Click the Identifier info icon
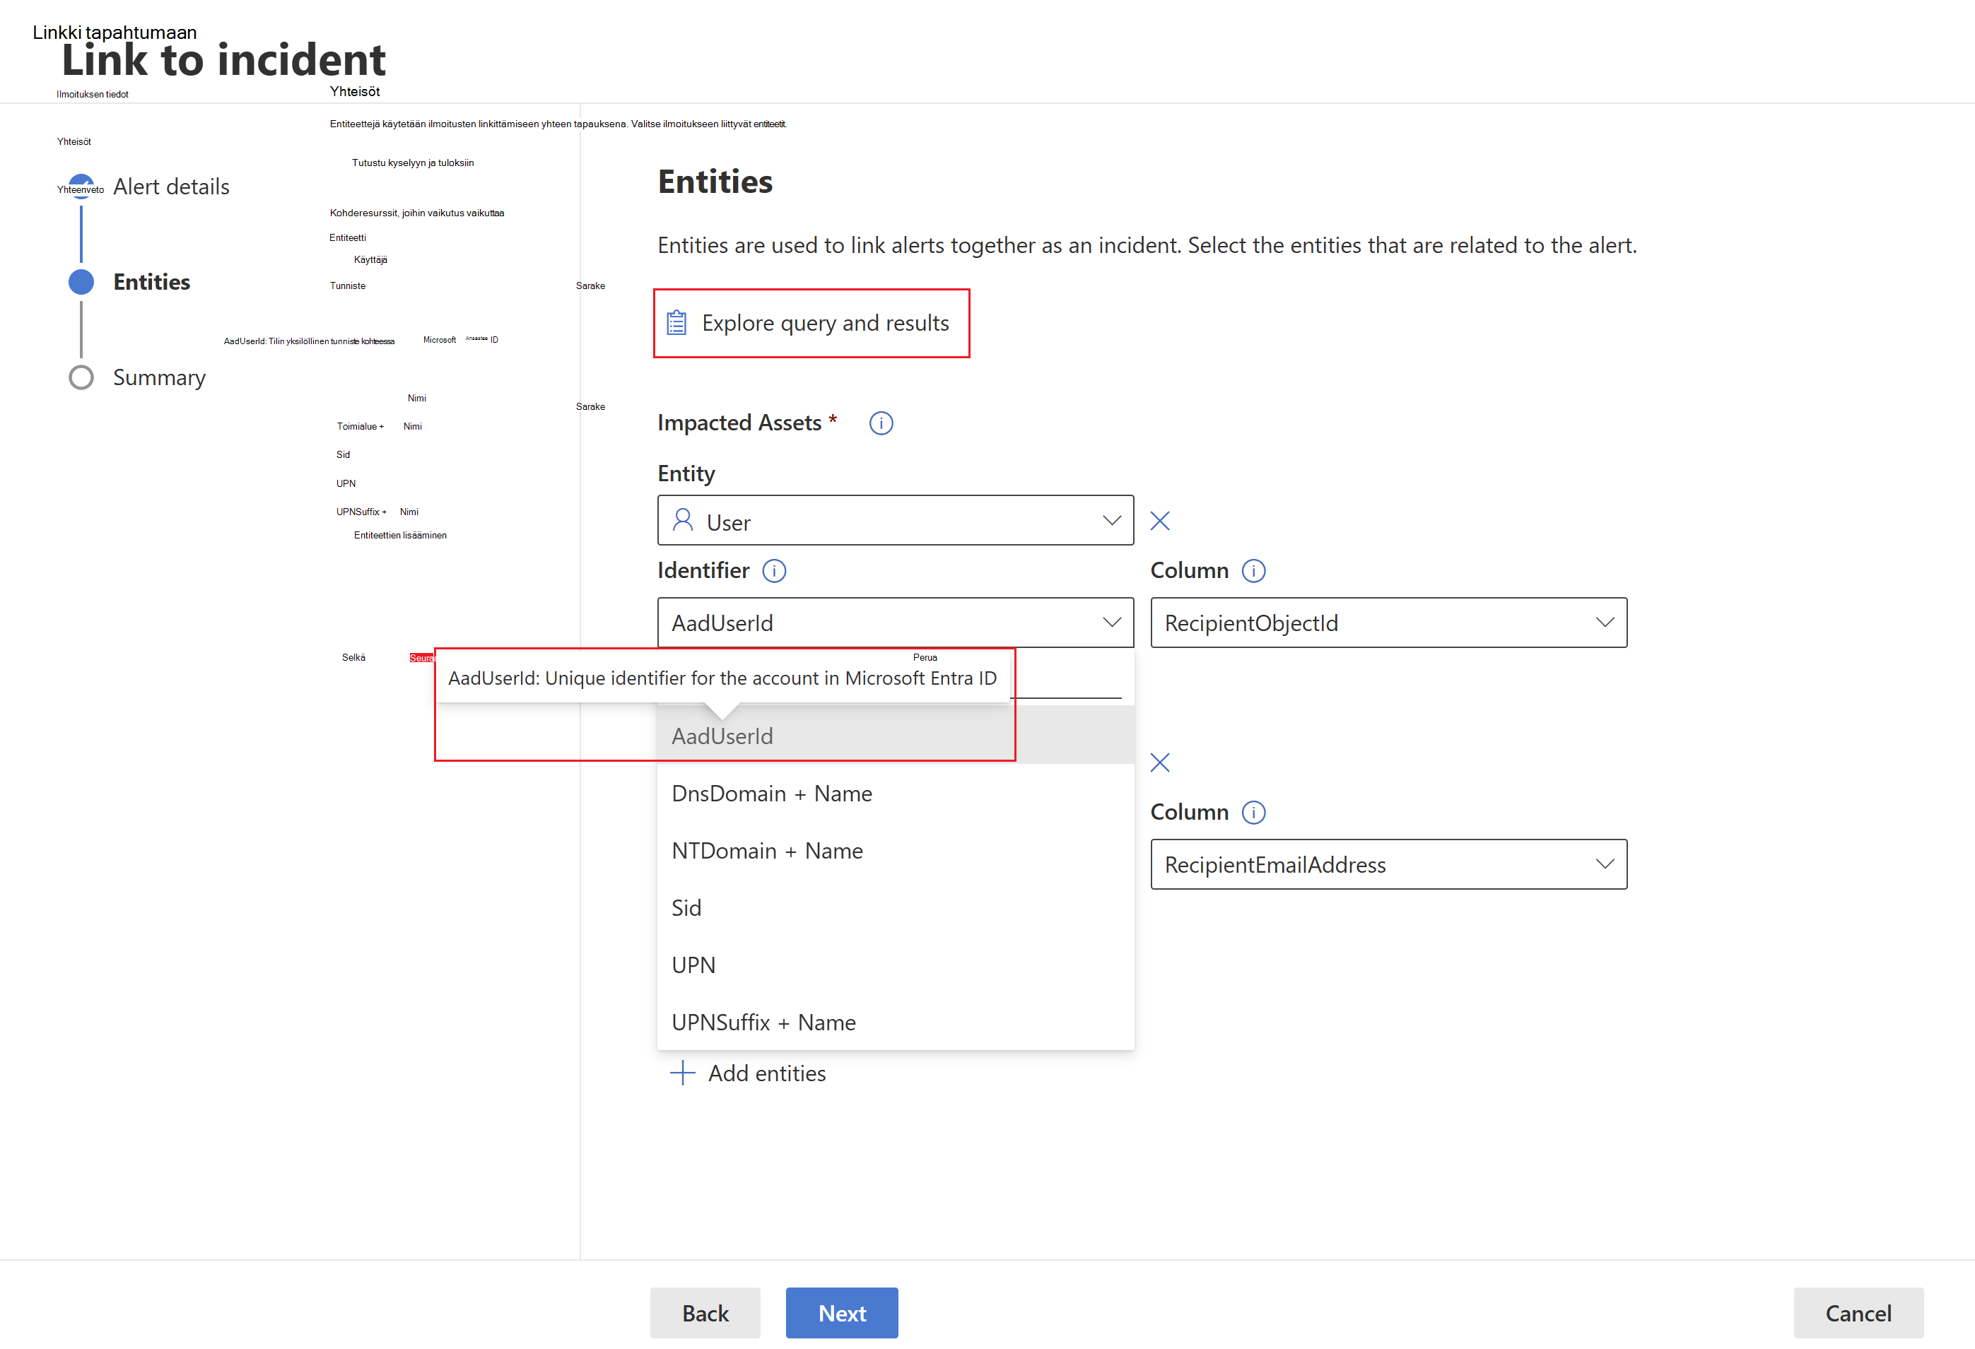The width and height of the screenshot is (1975, 1349). click(773, 571)
